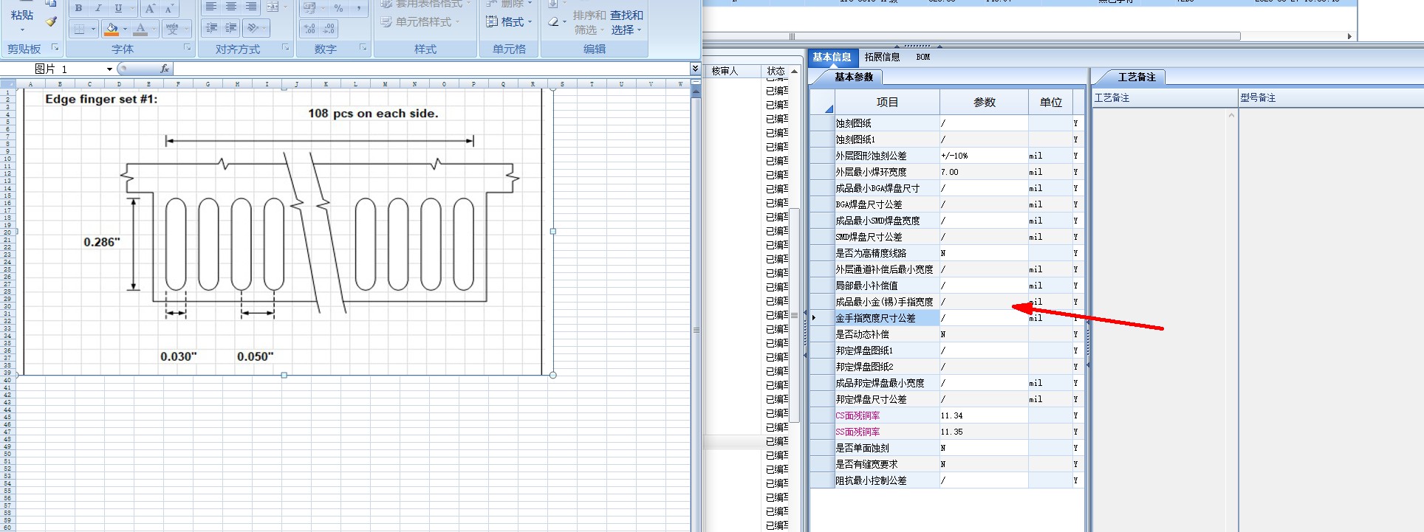Toggle underline formatting in Excel ribbon

(x=117, y=8)
